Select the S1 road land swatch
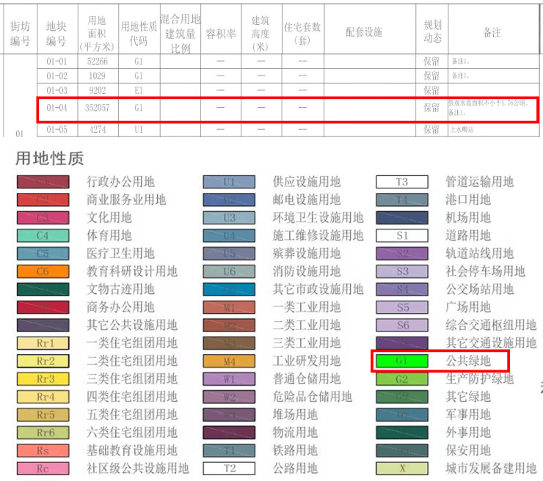This screenshot has height=481, width=543. click(401, 236)
